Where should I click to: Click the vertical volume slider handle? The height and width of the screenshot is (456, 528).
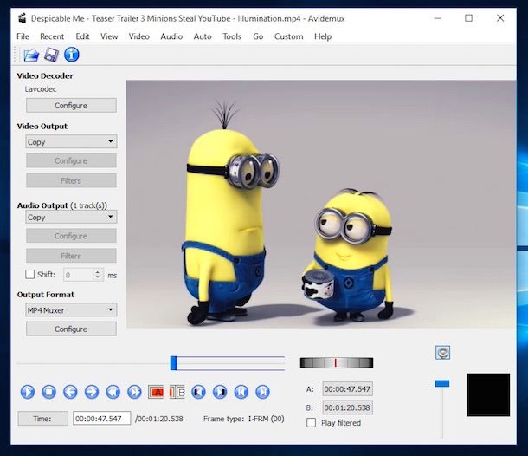point(441,383)
